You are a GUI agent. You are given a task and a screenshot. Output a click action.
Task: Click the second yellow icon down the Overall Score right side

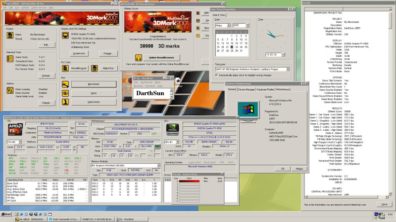(198, 21)
